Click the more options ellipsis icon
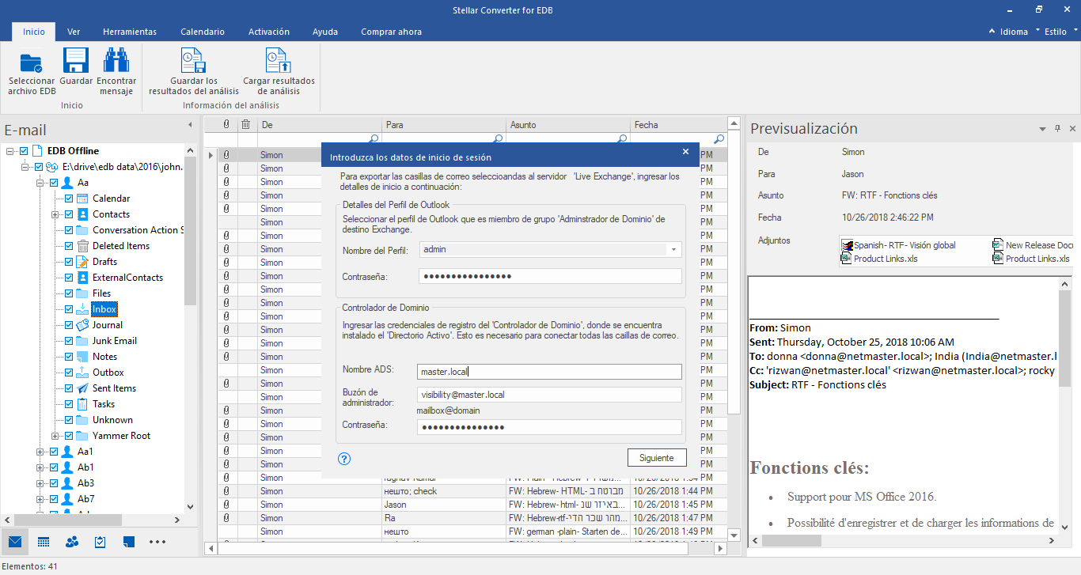Screen dimensions: 1081x575 click(x=157, y=542)
